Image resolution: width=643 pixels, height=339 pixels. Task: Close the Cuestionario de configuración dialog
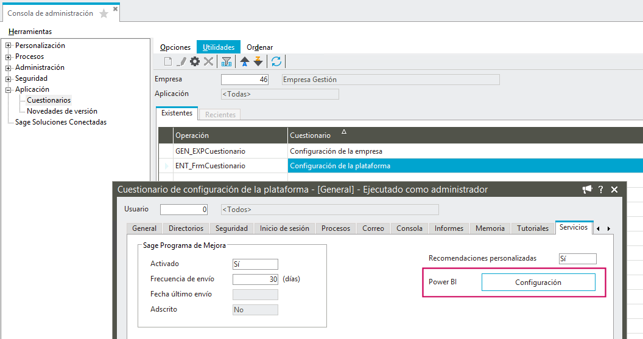[x=614, y=190]
